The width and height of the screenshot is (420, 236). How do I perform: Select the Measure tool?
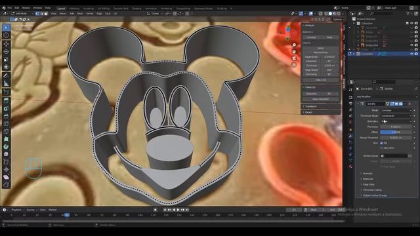[6, 83]
